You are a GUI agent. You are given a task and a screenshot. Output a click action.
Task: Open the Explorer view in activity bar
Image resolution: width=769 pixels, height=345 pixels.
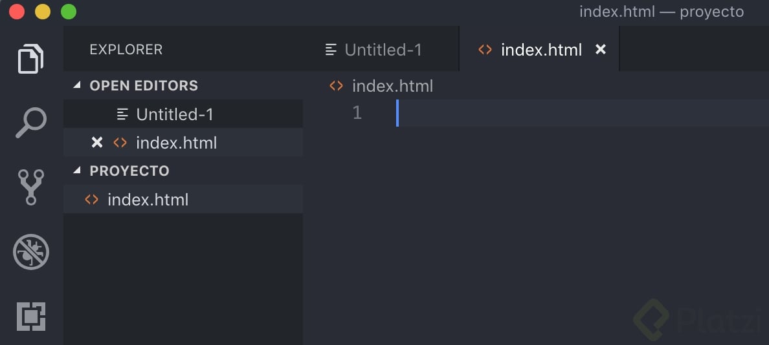coord(30,59)
